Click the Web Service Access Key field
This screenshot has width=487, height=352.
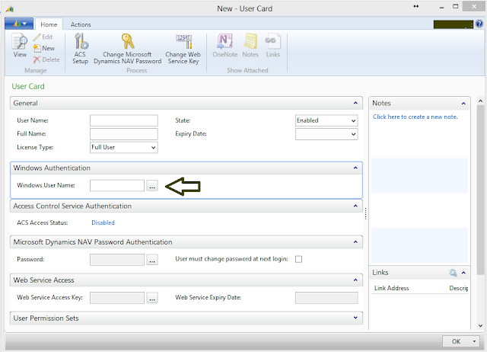(117, 298)
